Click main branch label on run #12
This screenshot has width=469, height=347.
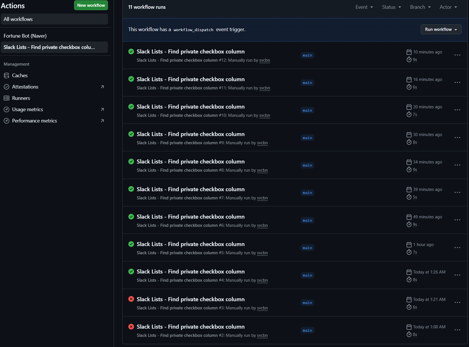307,55
